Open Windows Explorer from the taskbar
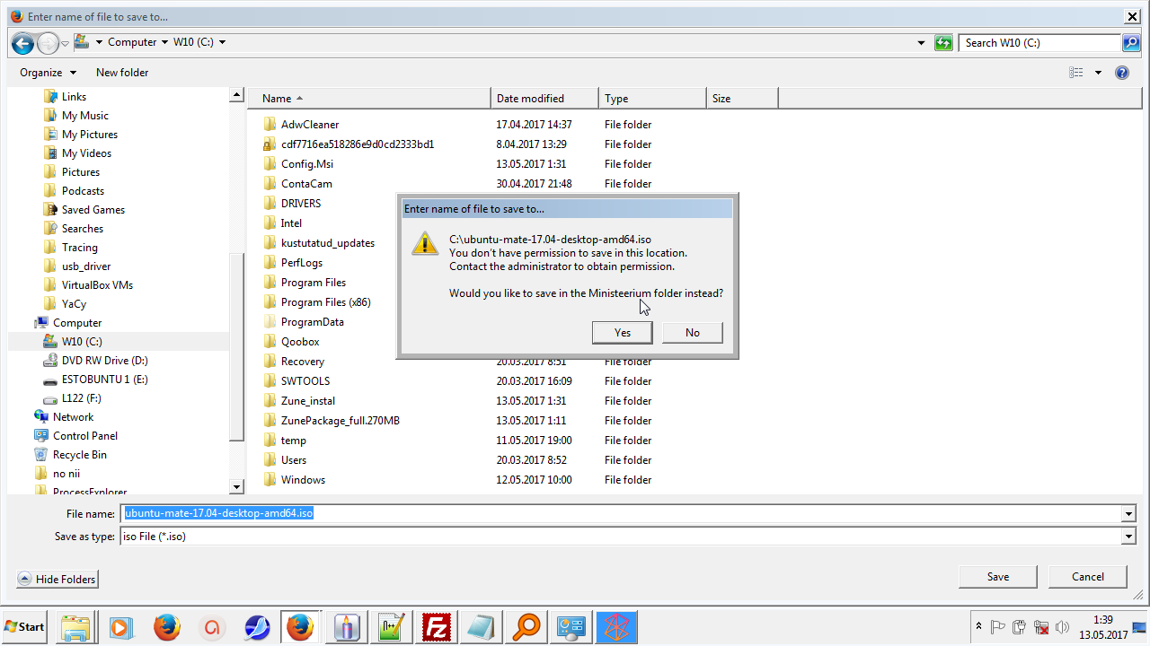The width and height of the screenshot is (1150, 646). coord(75,627)
